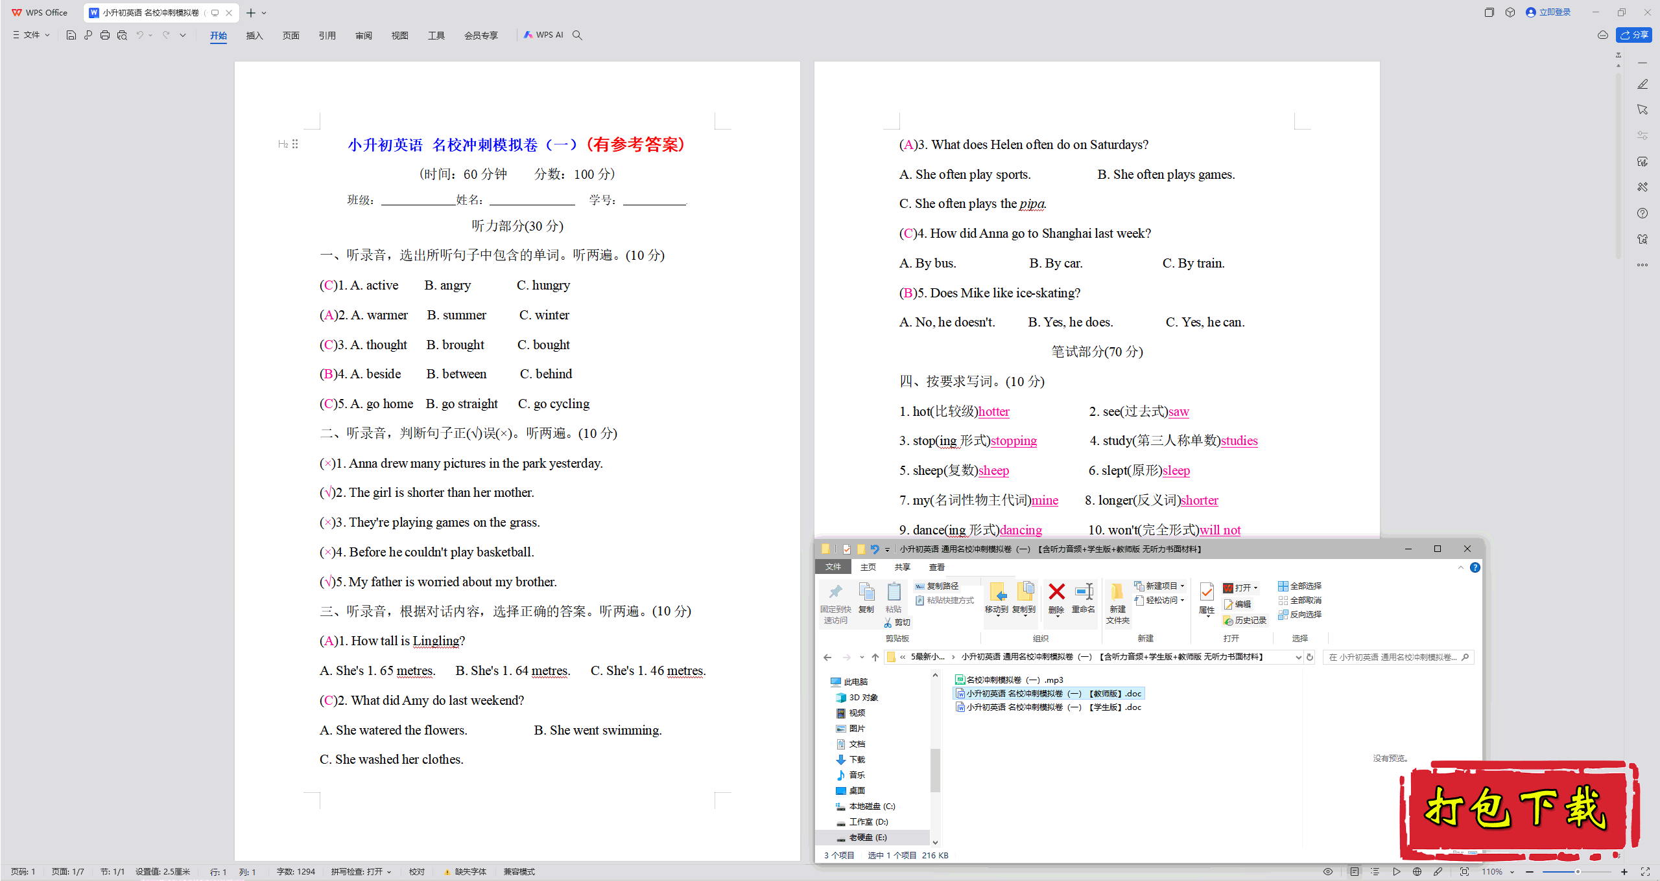
Task: Click the fit page icon in status bar
Action: (1464, 872)
